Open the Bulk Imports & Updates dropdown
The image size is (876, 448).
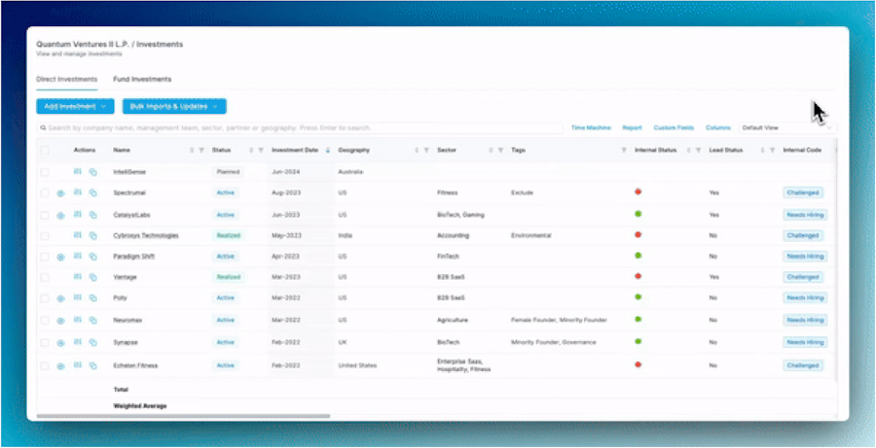click(x=174, y=106)
